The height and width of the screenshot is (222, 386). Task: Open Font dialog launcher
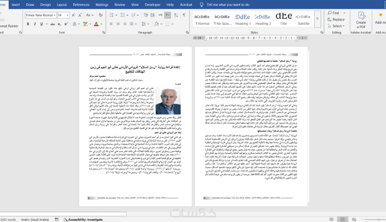pyautogui.click(x=104, y=32)
